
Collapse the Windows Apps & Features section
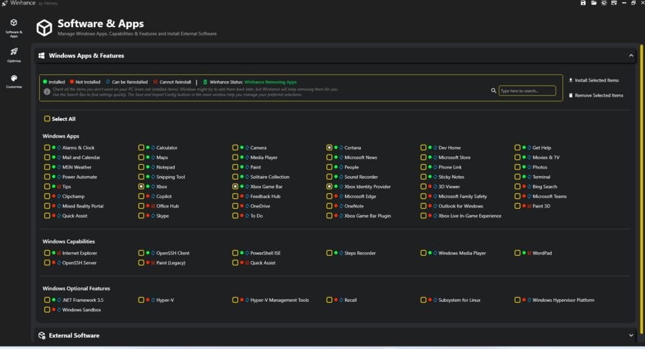[631, 56]
